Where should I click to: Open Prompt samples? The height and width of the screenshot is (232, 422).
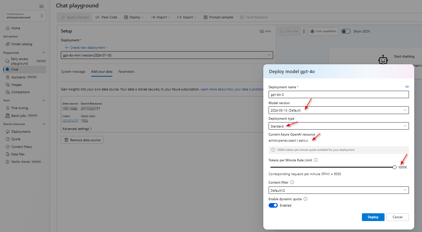tap(218, 17)
